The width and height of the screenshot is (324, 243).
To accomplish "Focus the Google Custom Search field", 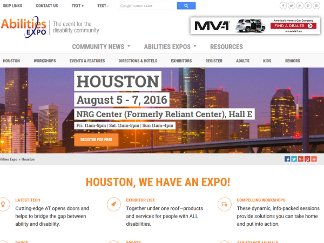I will [x=146, y=6].
